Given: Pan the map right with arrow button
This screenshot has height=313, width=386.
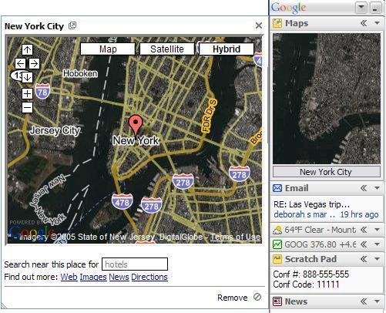Looking at the screenshot, I should click(34, 63).
